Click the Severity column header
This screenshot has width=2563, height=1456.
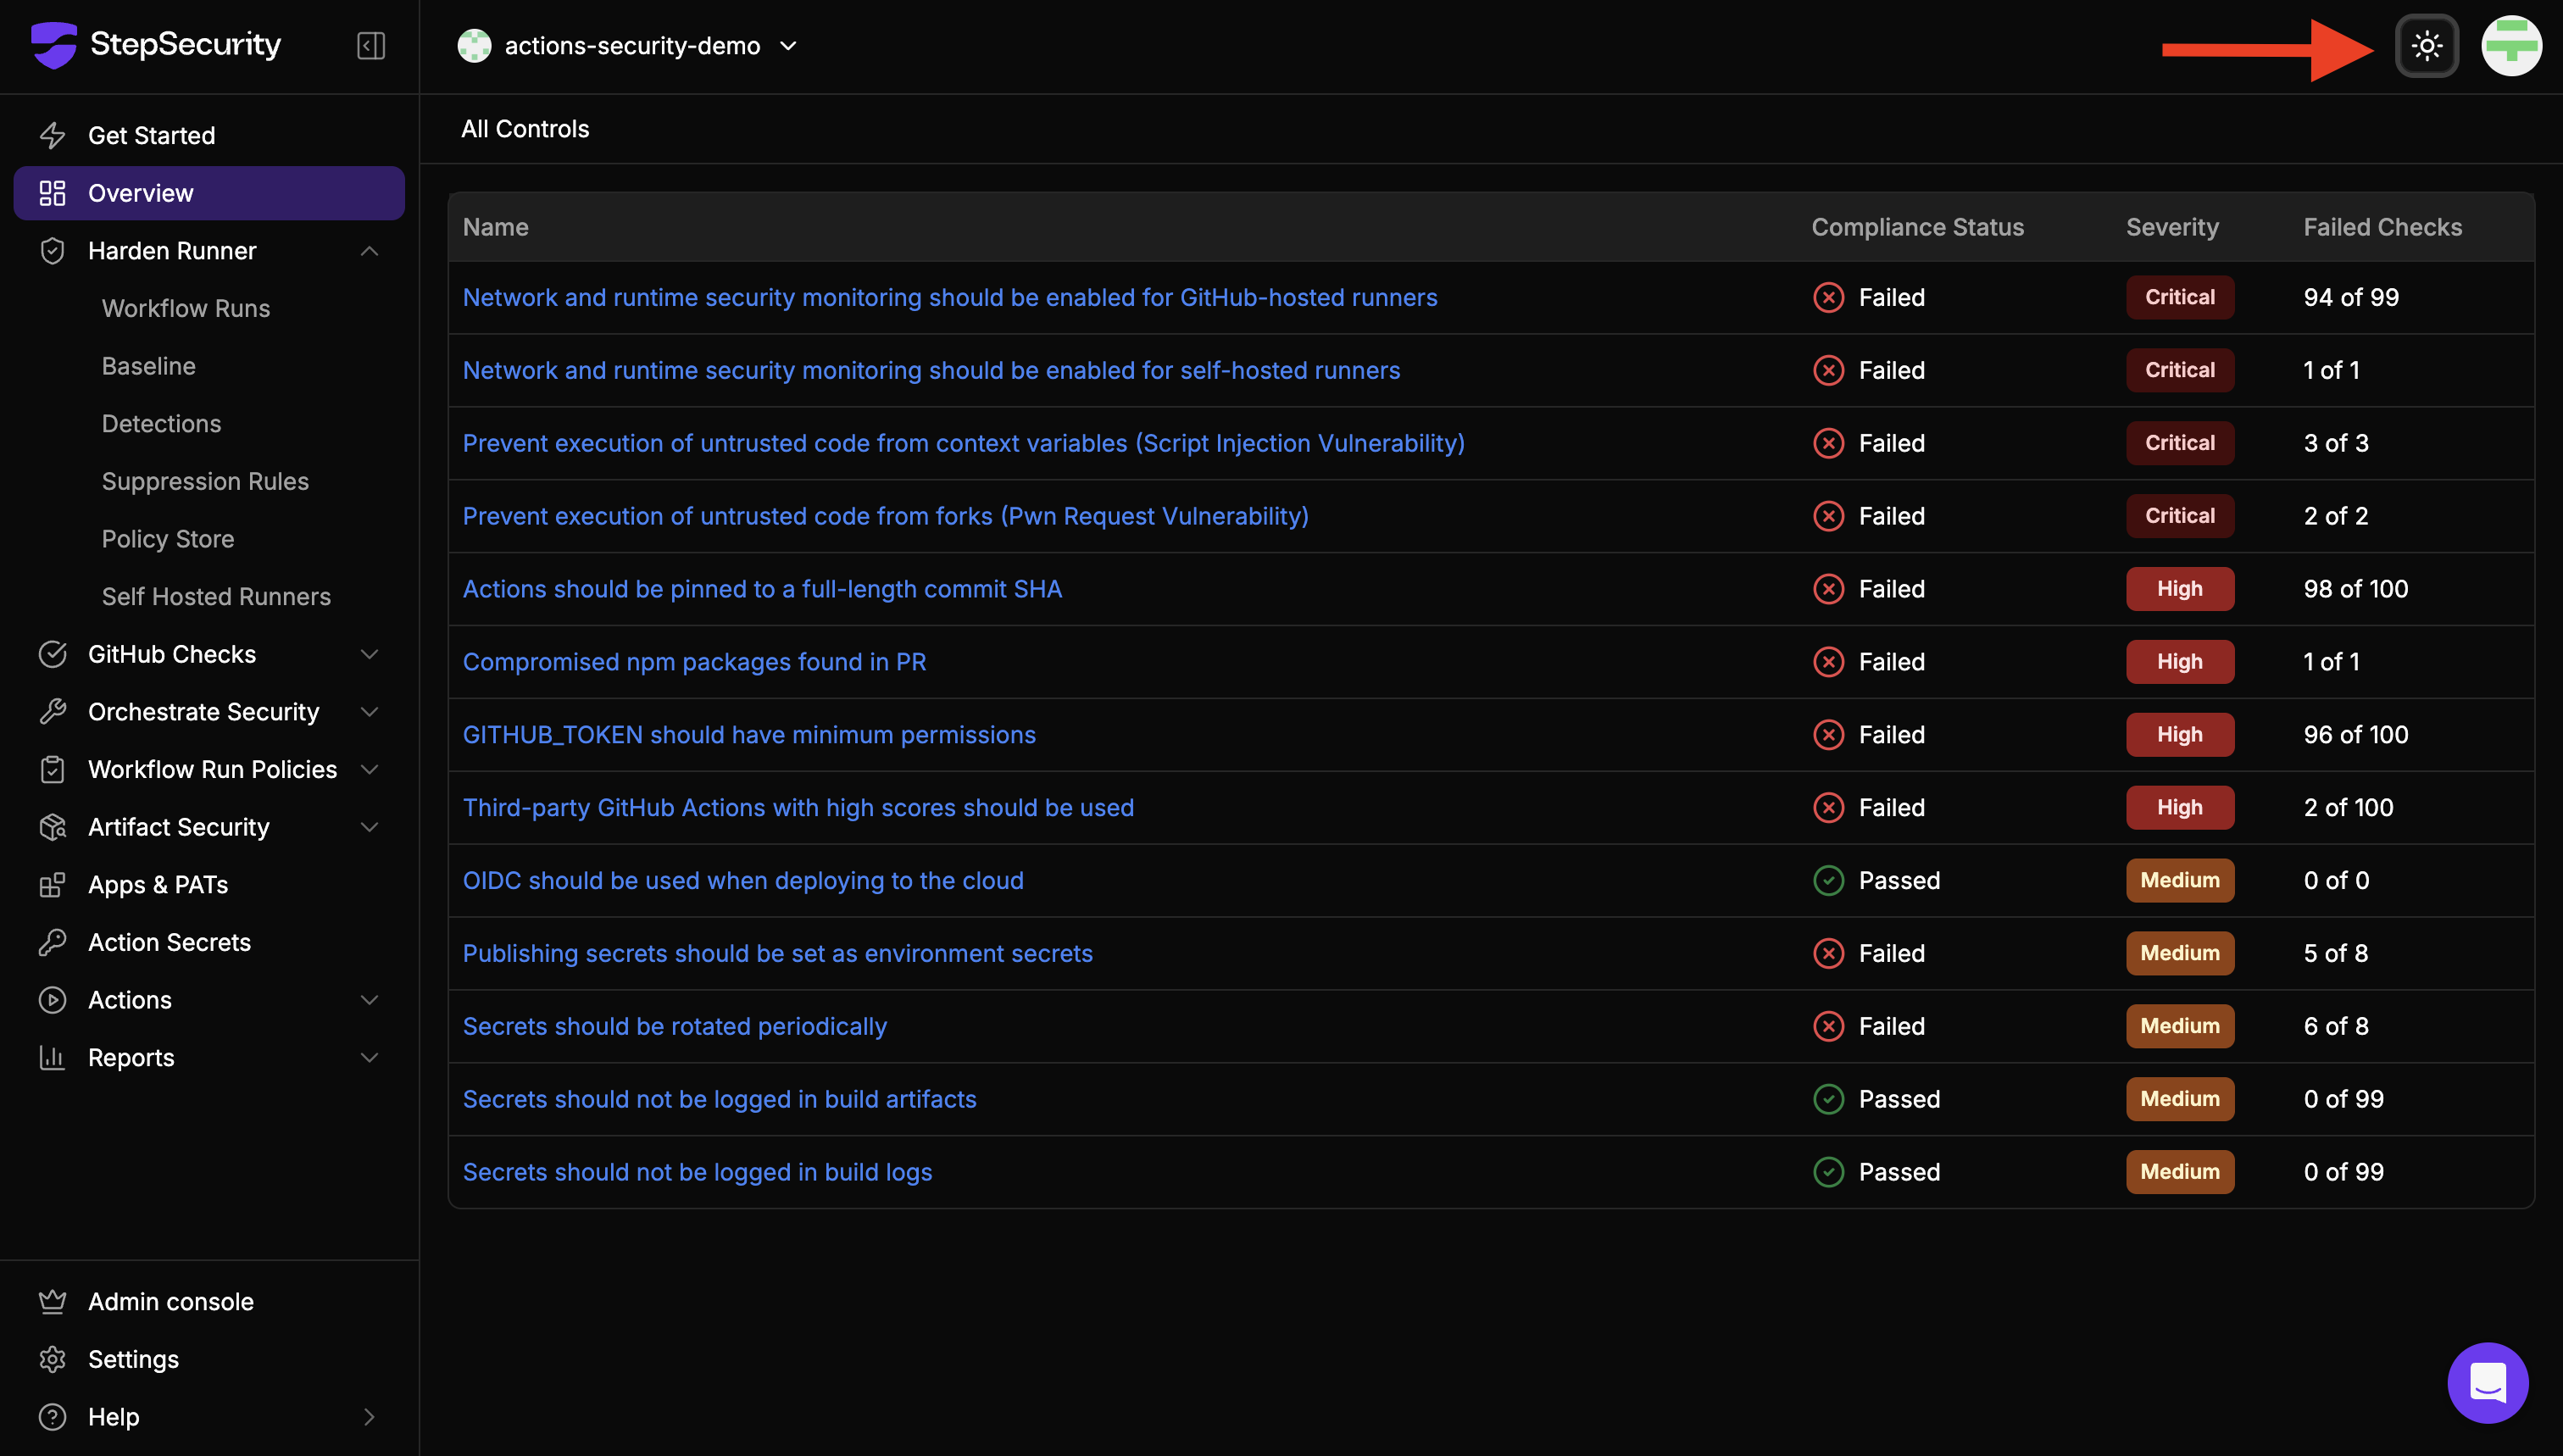[2172, 227]
